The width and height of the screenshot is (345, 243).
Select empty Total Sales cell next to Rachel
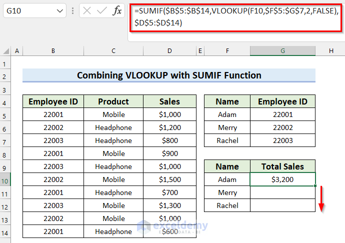point(282,205)
